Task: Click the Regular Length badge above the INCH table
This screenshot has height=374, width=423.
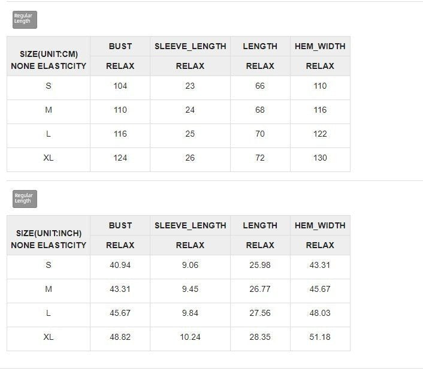Action: pyautogui.click(x=25, y=199)
